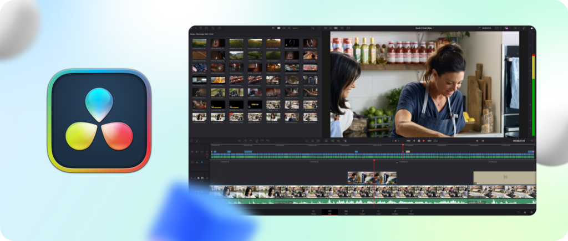568x241 pixels.
Task: Click the Ripple Overwrite edit icon
Action: pyautogui.click(x=251, y=141)
